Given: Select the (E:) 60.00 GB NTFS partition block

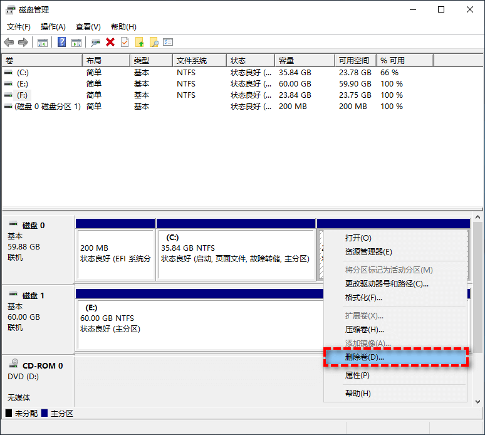Looking at the screenshot, I should coord(201,324).
